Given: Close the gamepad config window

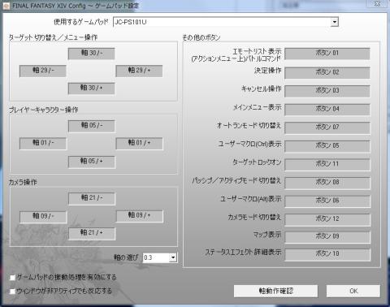Looking at the screenshot, I should pyautogui.click(x=377, y=4).
